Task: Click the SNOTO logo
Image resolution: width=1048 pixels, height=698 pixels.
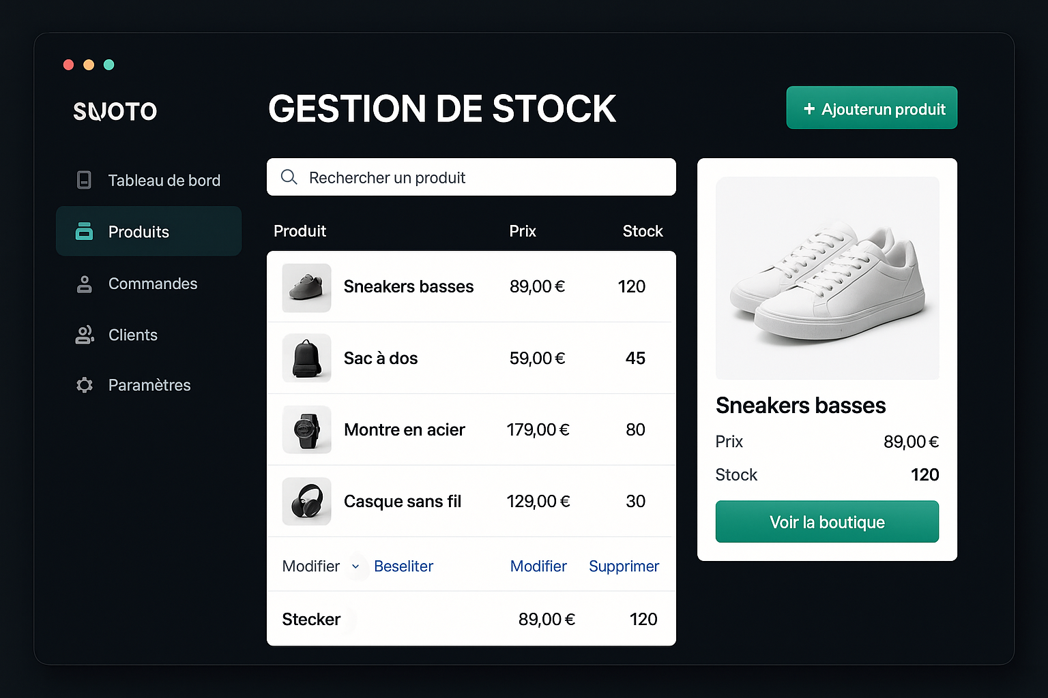Action: point(115,111)
